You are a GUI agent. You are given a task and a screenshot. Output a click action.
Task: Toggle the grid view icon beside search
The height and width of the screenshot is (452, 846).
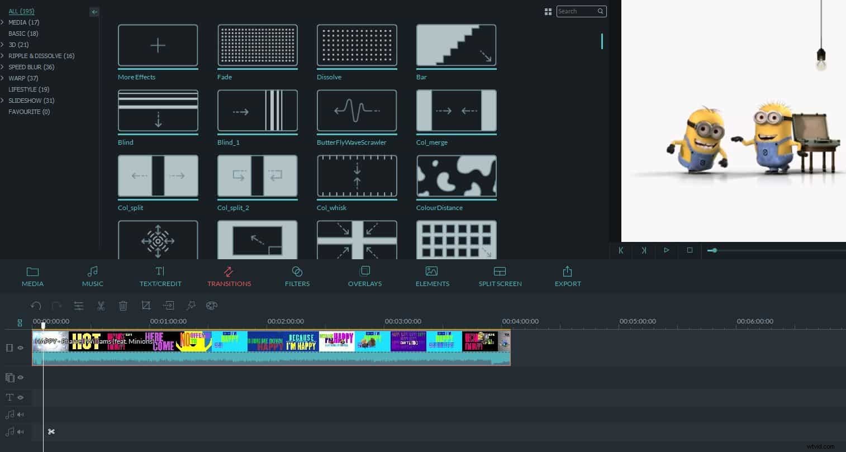(548, 11)
